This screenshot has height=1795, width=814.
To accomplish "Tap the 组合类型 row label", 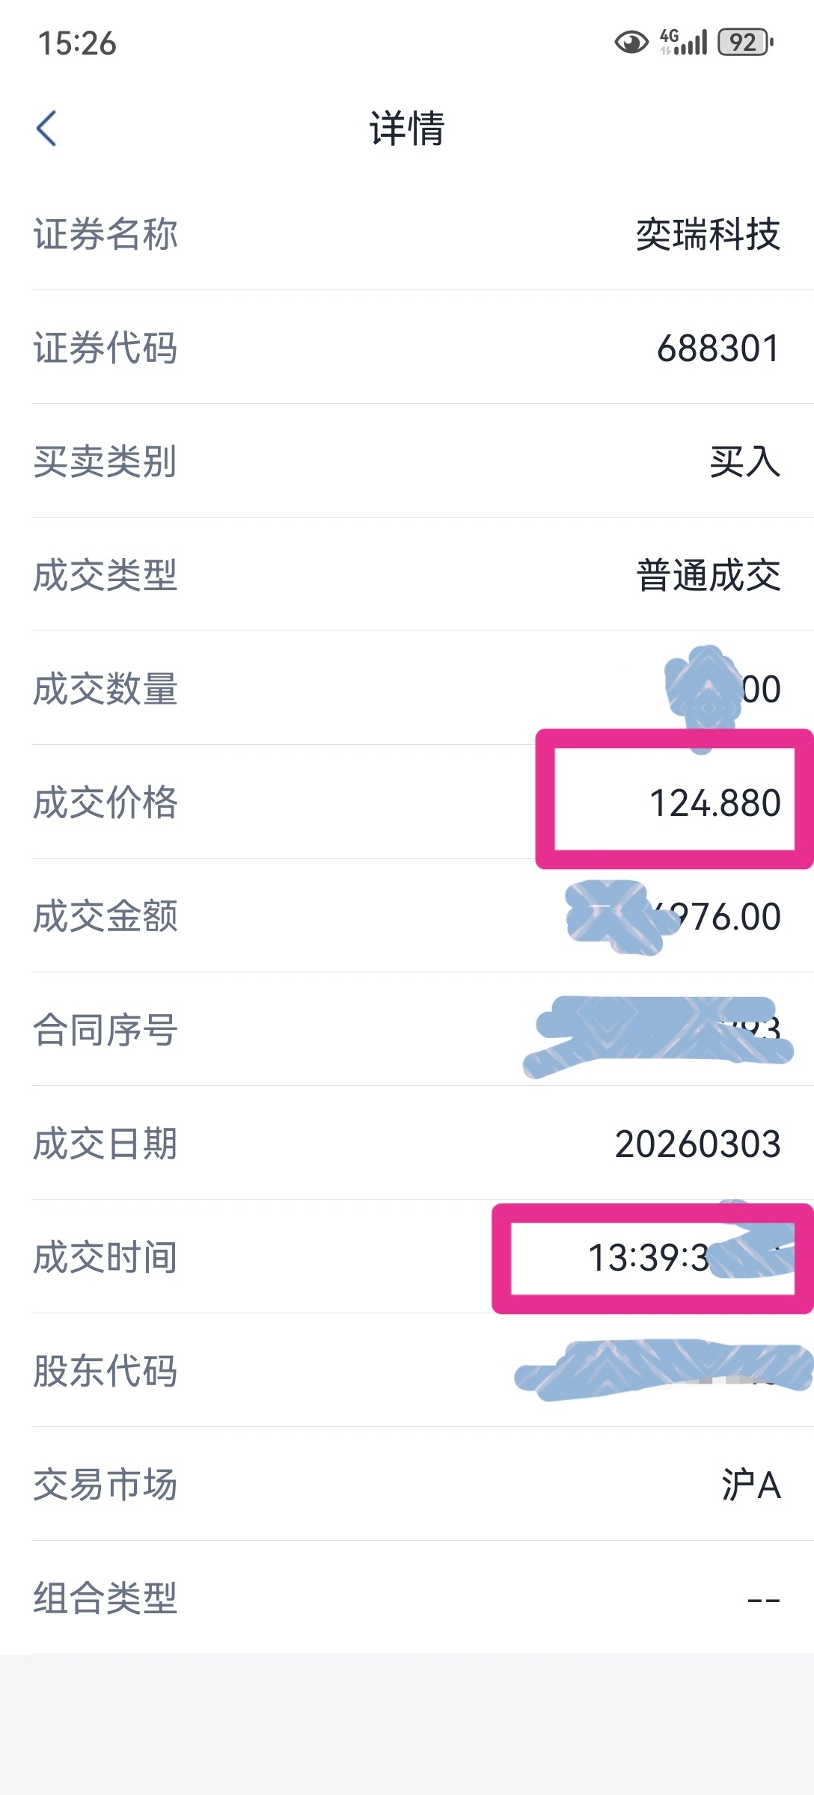I will point(105,1599).
